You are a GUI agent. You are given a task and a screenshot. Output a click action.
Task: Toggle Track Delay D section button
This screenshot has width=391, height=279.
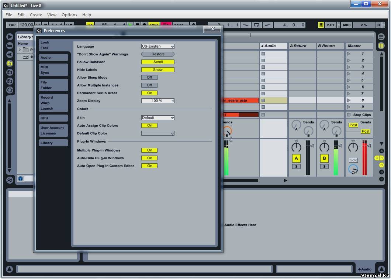click(381, 172)
